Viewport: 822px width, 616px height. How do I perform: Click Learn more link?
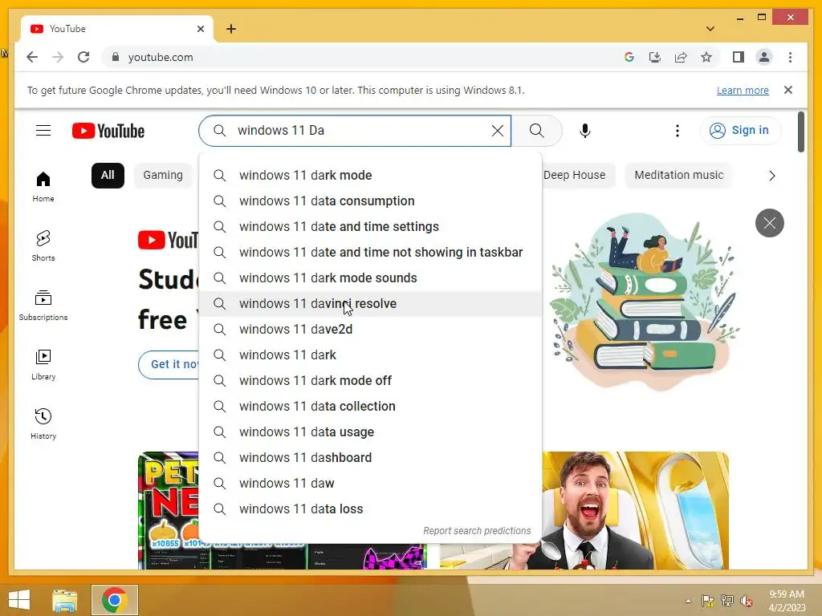tap(743, 90)
